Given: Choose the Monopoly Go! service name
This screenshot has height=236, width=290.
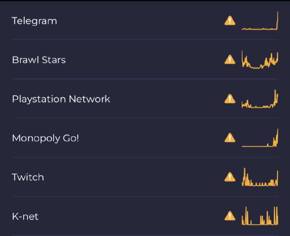Looking at the screenshot, I should (x=45, y=138).
